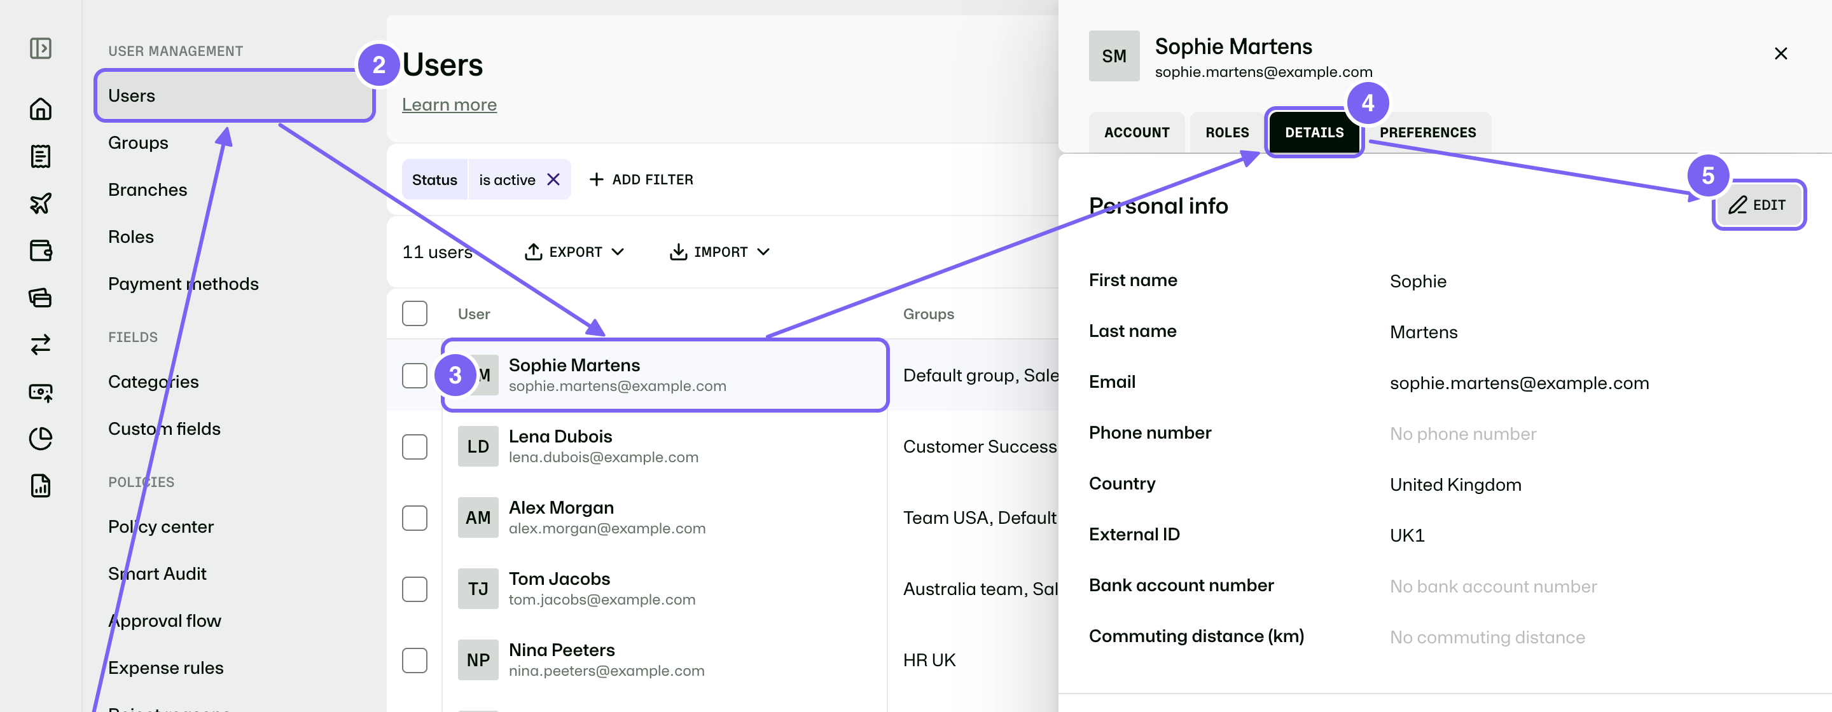Open Groups in the side menu
The image size is (1832, 712).
coord(138,143)
